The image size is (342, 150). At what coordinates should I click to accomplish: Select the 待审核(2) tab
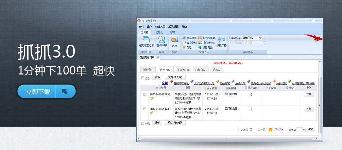166,70
